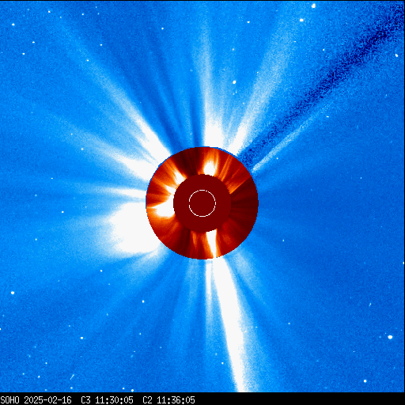Click the white circle marking the solar disk
The image size is (405, 405).
(x=202, y=203)
